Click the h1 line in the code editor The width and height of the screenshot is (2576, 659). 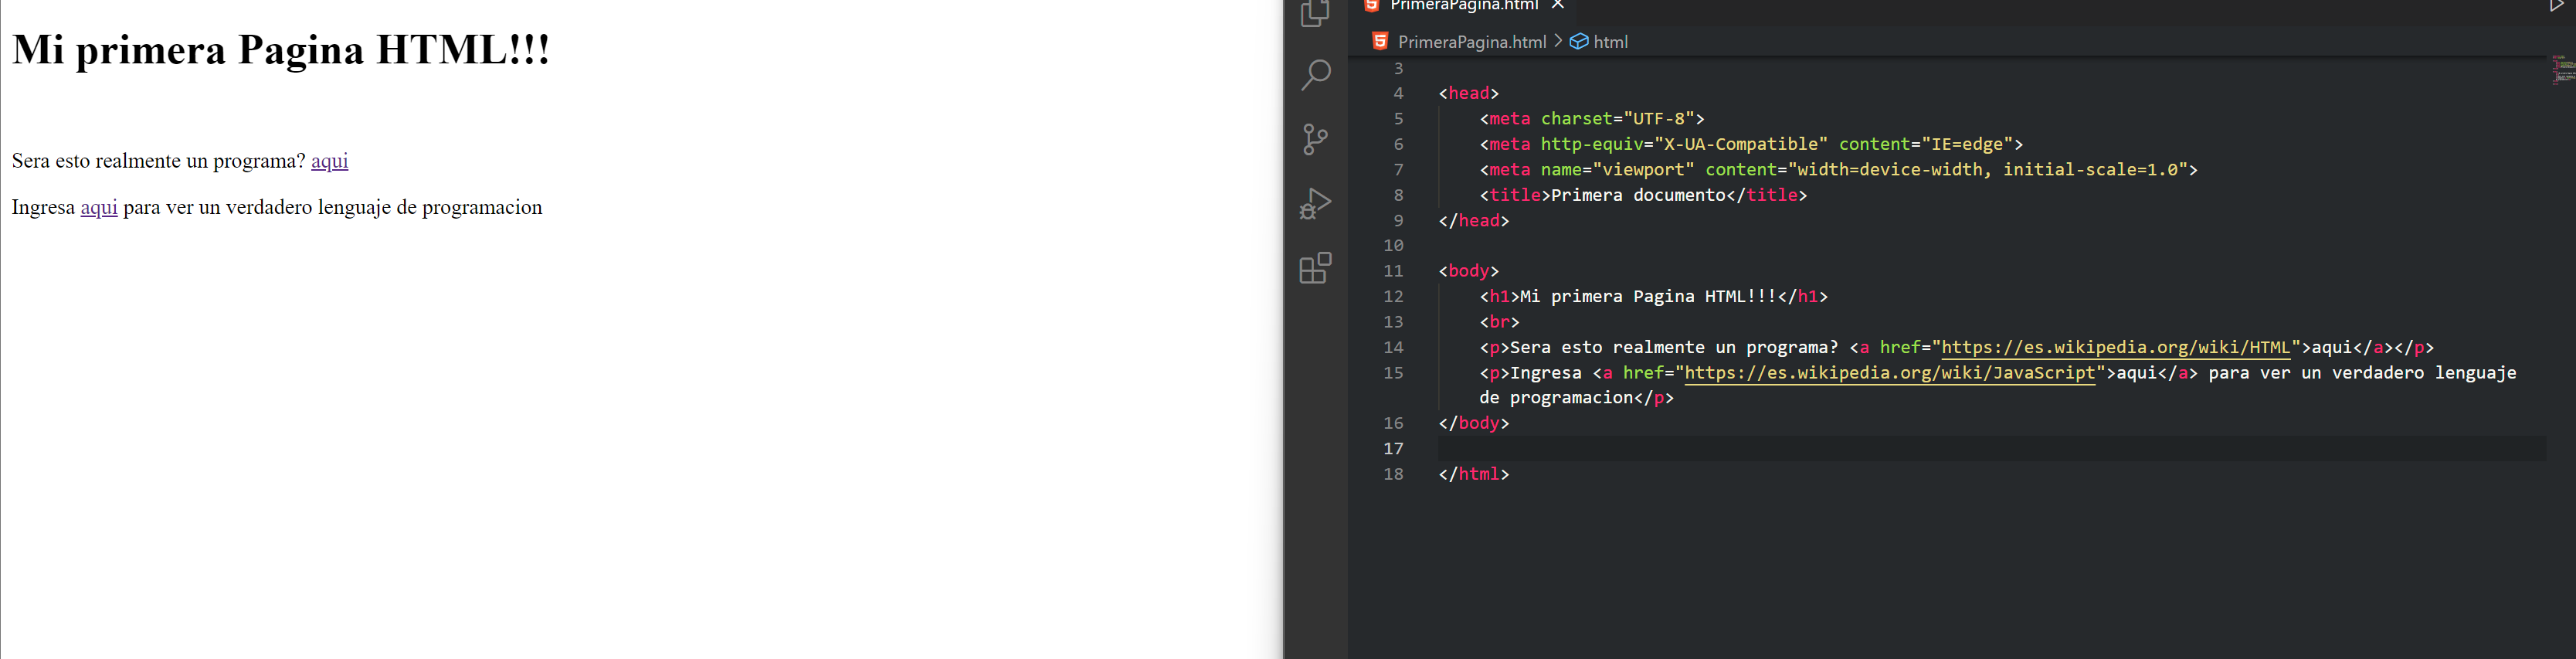click(1653, 297)
